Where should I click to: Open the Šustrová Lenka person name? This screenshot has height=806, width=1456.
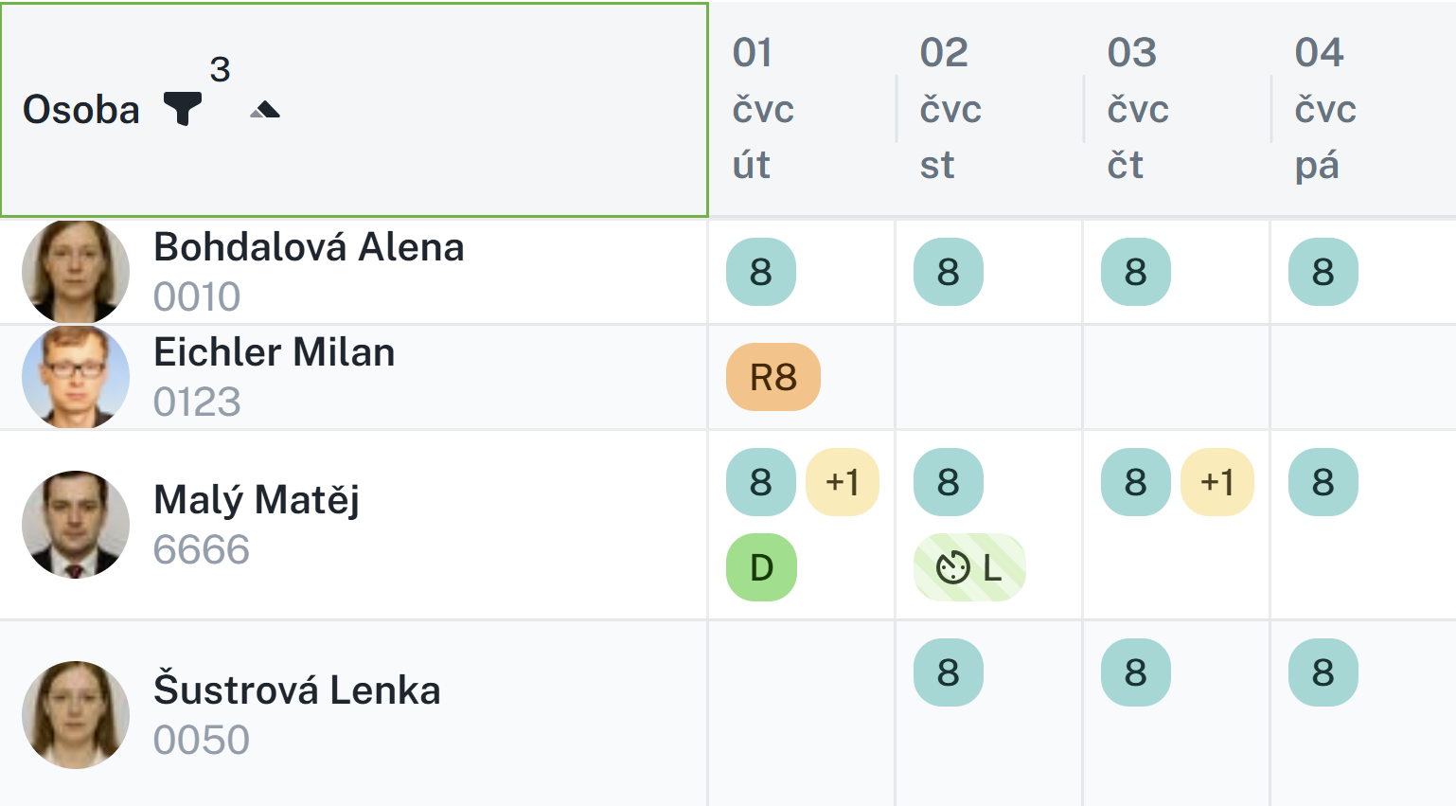click(x=297, y=690)
